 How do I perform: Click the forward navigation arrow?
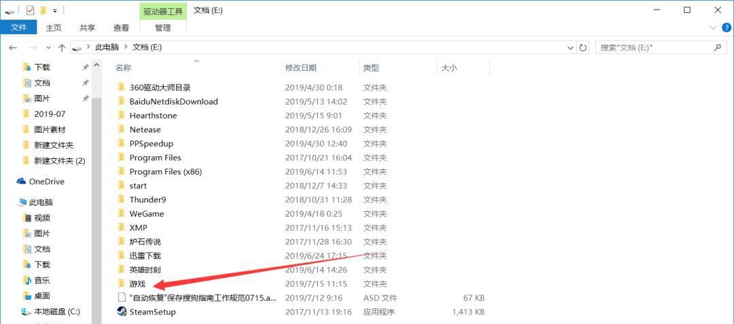point(33,48)
